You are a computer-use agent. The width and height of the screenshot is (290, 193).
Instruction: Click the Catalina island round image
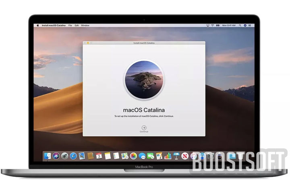click(144, 80)
